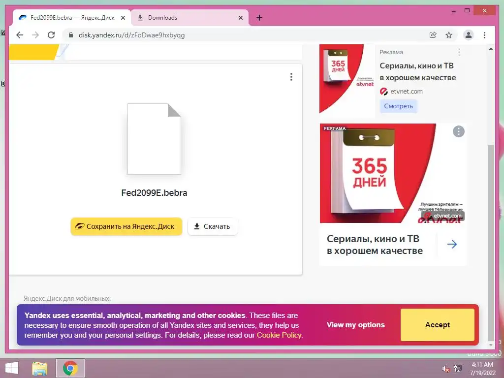Minimize the Chrome window
The height and width of the screenshot is (378, 504).
453,11
